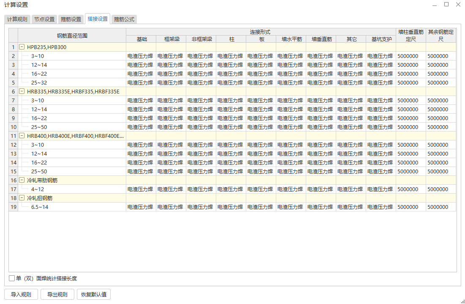Open the 节点设置 tab
465x304 pixels.
click(44, 19)
